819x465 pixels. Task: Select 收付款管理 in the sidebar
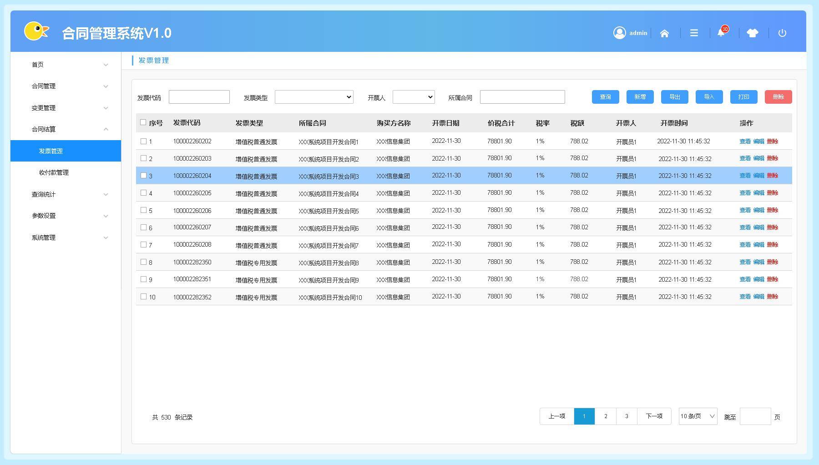coord(66,172)
